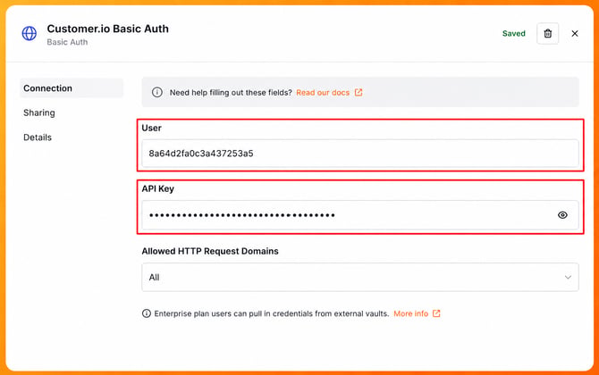The height and width of the screenshot is (375, 599).
Task: Open the Connection tab
Action: click(x=72, y=88)
